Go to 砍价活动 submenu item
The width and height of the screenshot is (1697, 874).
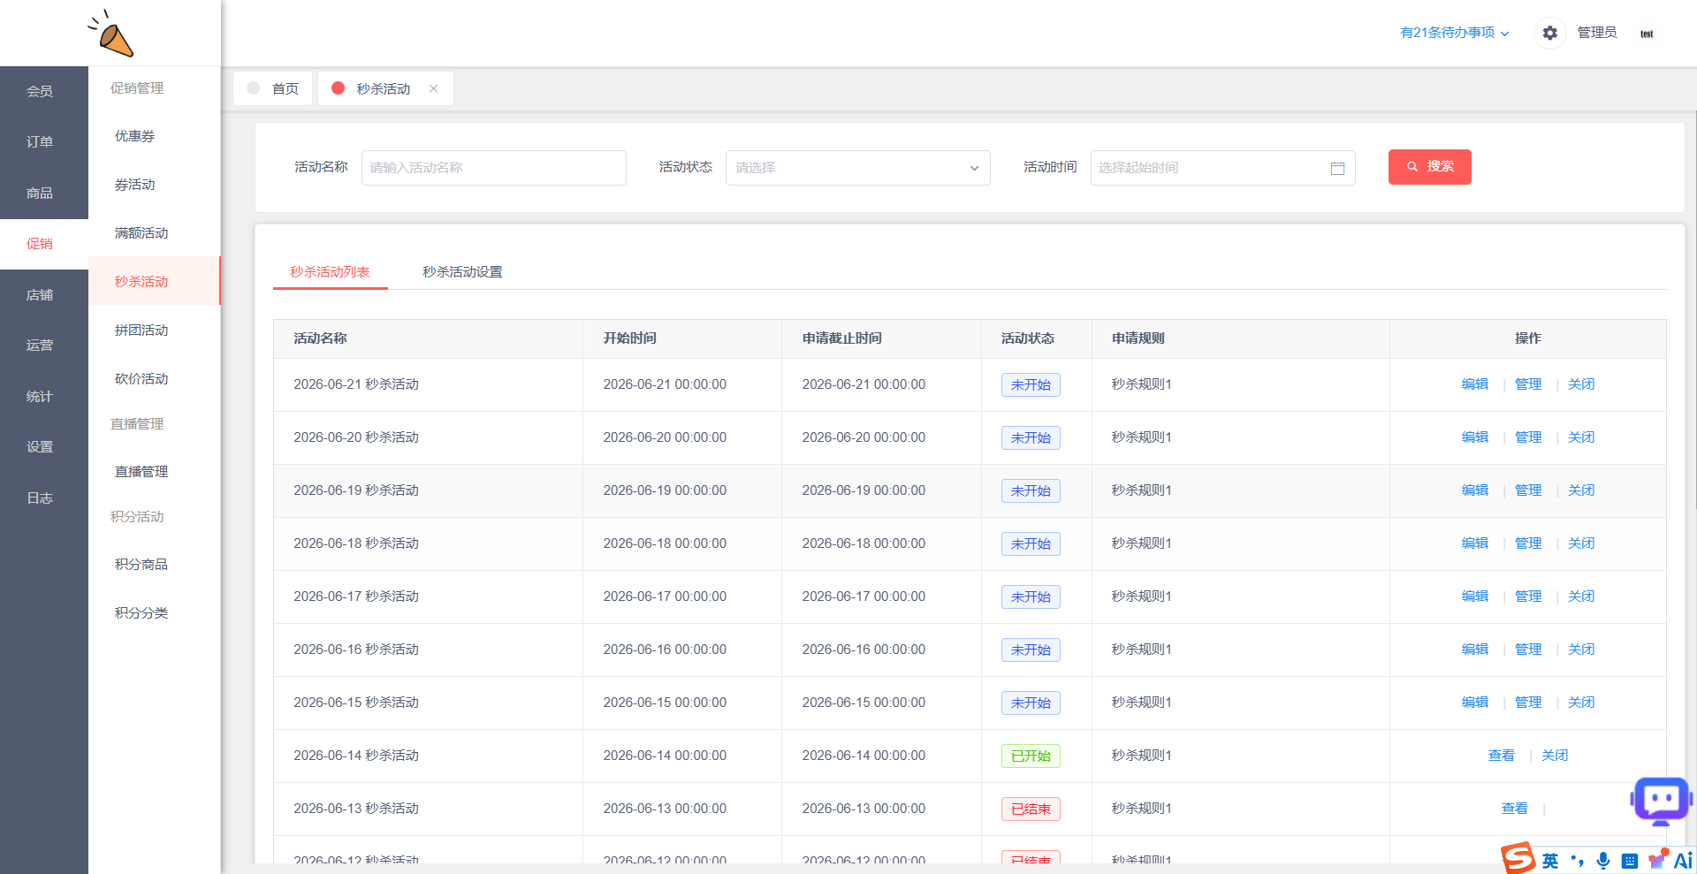pyautogui.click(x=154, y=379)
